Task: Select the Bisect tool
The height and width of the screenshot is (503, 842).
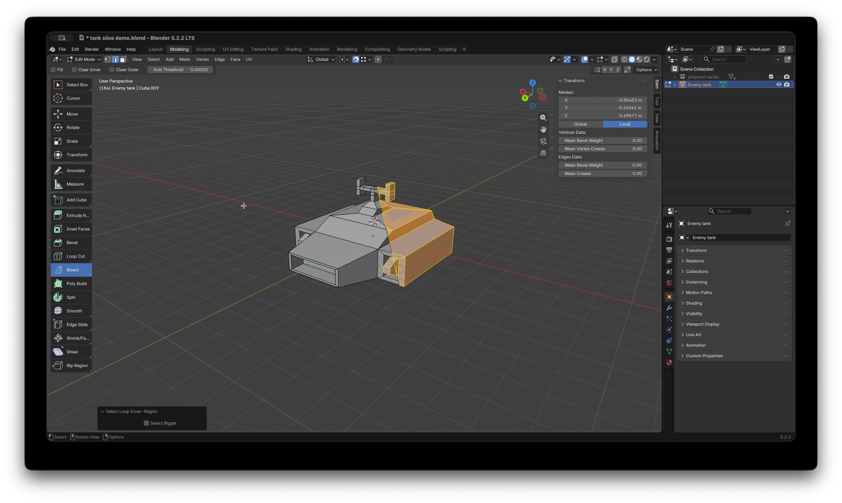Action: point(71,270)
